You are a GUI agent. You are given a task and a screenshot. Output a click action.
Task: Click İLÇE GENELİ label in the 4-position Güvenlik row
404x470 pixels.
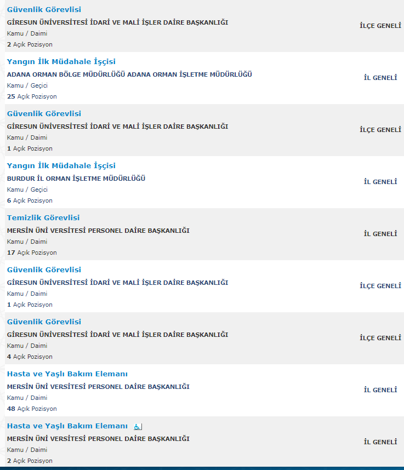[x=380, y=338]
